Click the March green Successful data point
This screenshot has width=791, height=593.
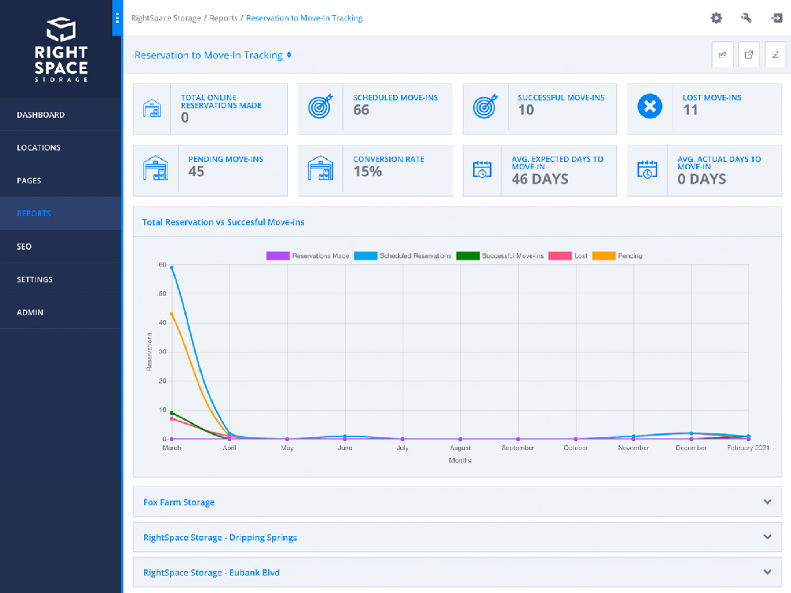(172, 413)
